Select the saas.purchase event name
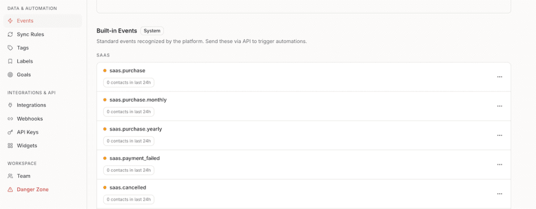This screenshot has width=536, height=209. point(128,71)
